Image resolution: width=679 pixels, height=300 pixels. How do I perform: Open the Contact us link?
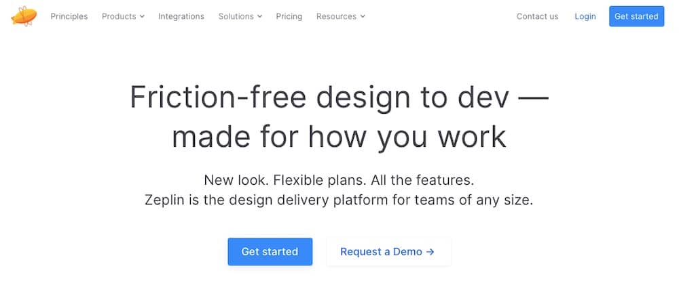pyautogui.click(x=537, y=16)
